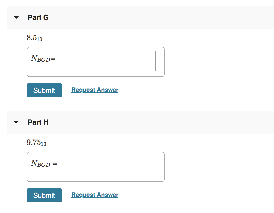Submit the answer for Part H
The width and height of the screenshot is (274, 213).
(x=44, y=195)
